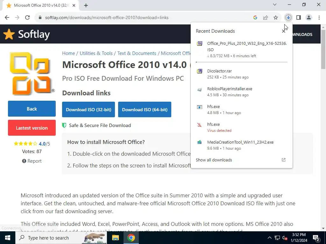326x244 pixels.
Task: Open the Chrome profile avatar
Action: click(309, 18)
